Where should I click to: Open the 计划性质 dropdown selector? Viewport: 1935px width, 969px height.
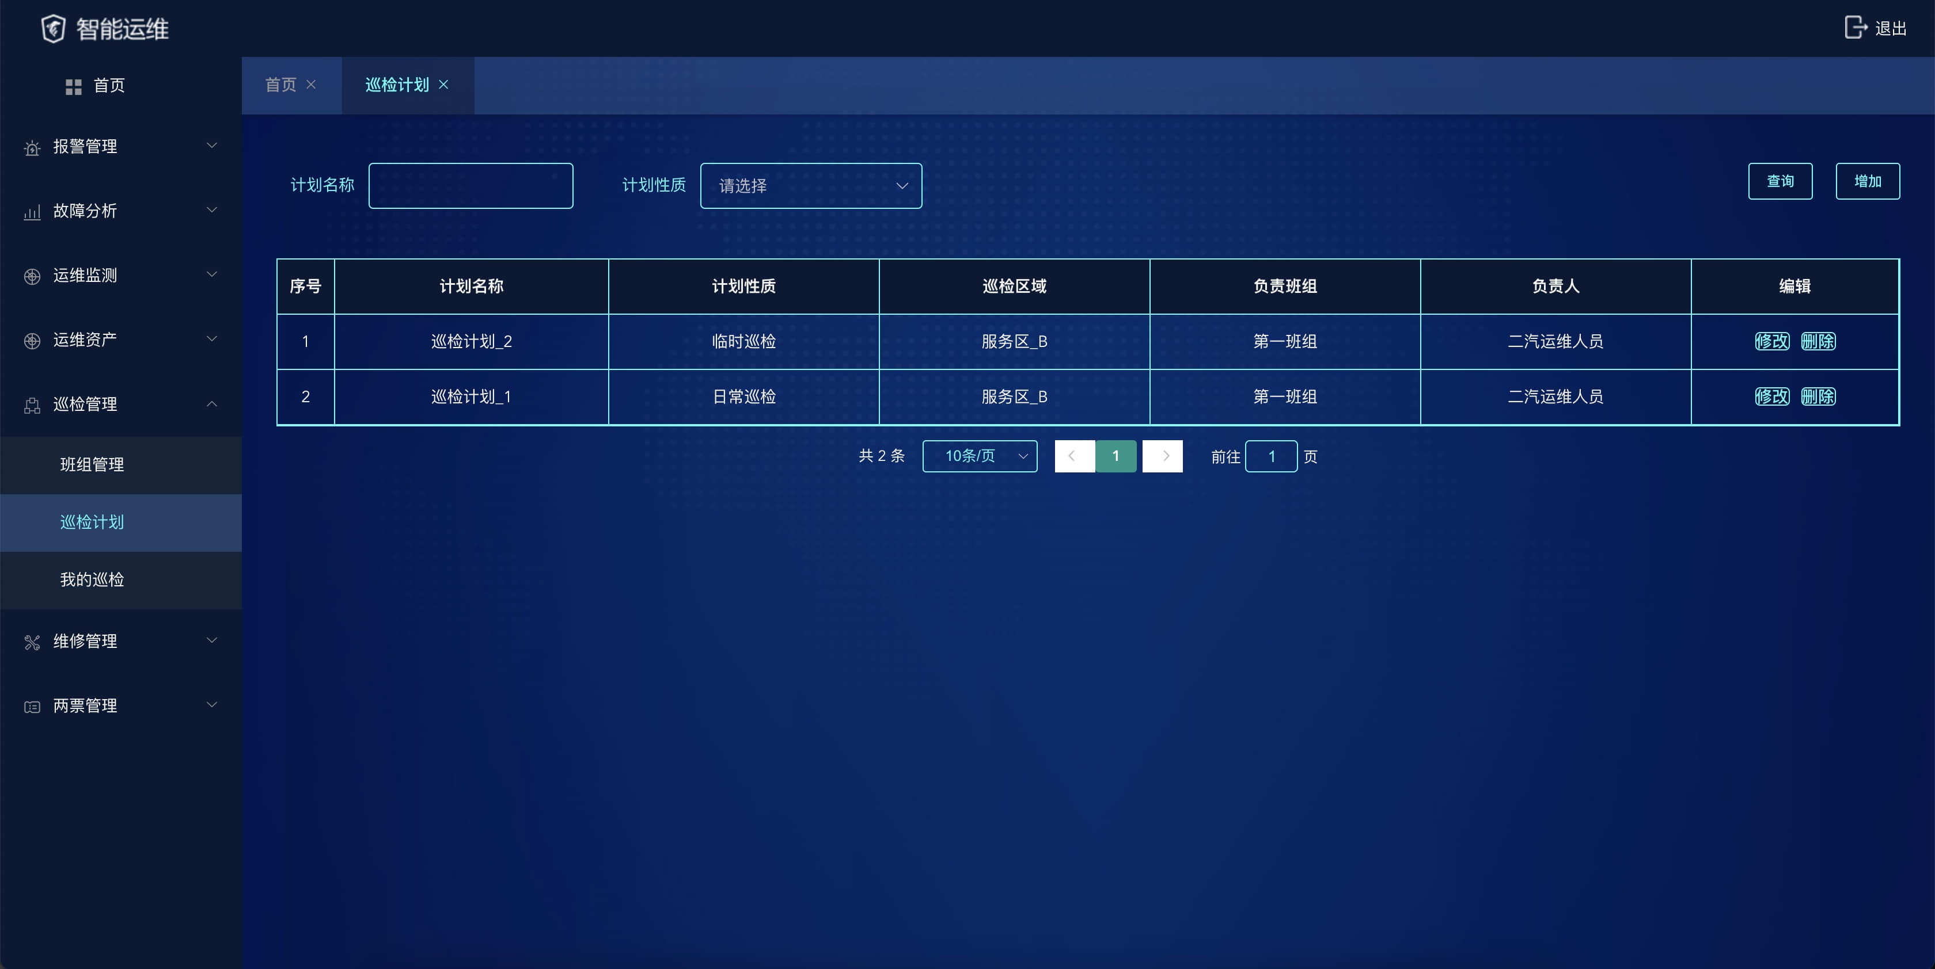(x=810, y=185)
